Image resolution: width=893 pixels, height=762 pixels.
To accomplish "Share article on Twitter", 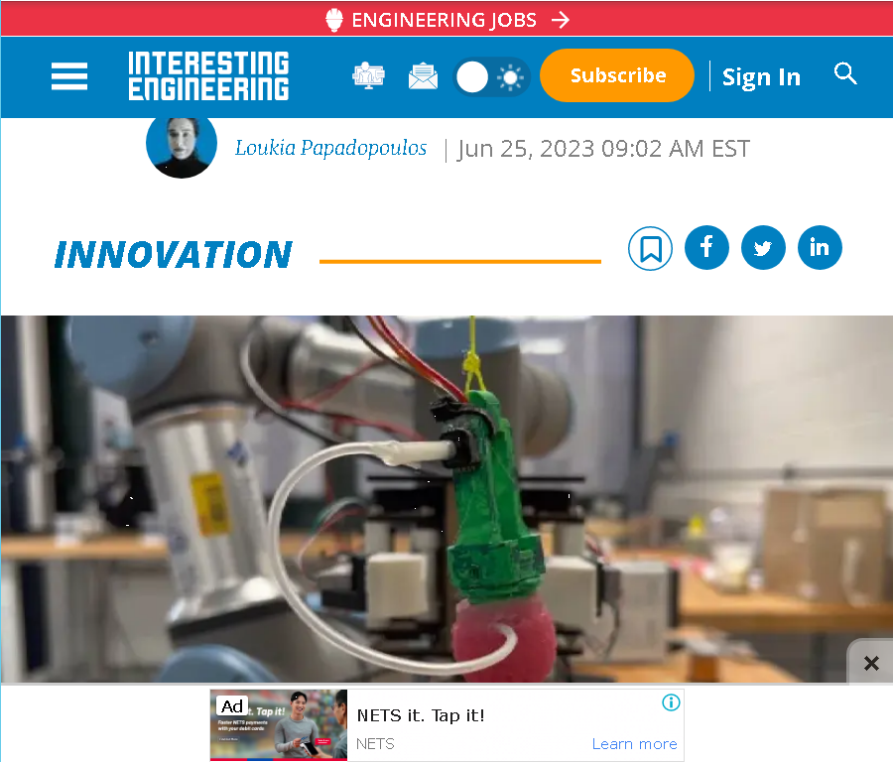I will click(763, 248).
